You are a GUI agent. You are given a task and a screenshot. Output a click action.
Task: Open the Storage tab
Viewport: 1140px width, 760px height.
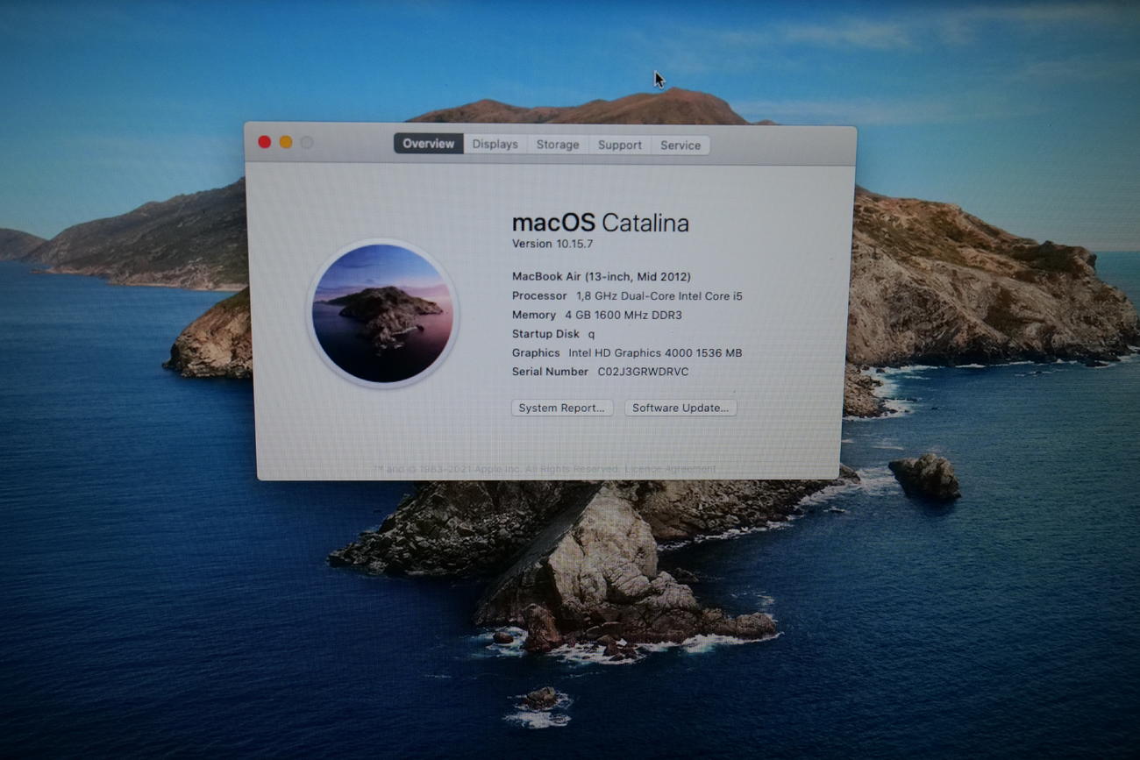[558, 145]
